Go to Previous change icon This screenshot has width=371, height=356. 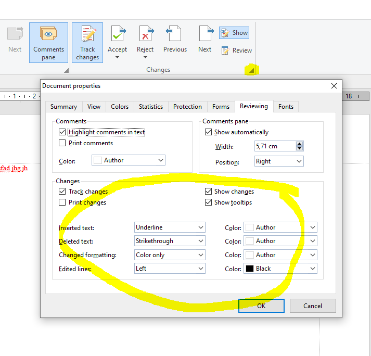(x=175, y=35)
